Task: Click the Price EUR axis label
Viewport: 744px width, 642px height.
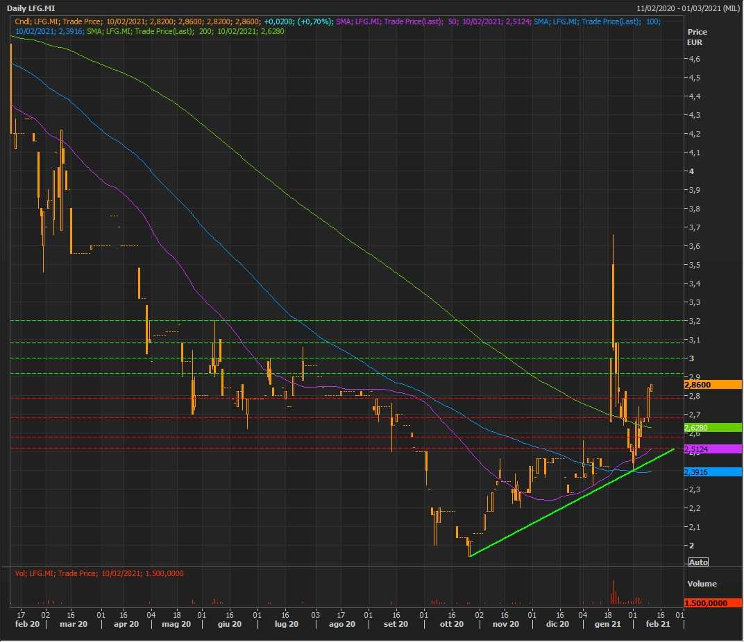Action: (x=696, y=37)
